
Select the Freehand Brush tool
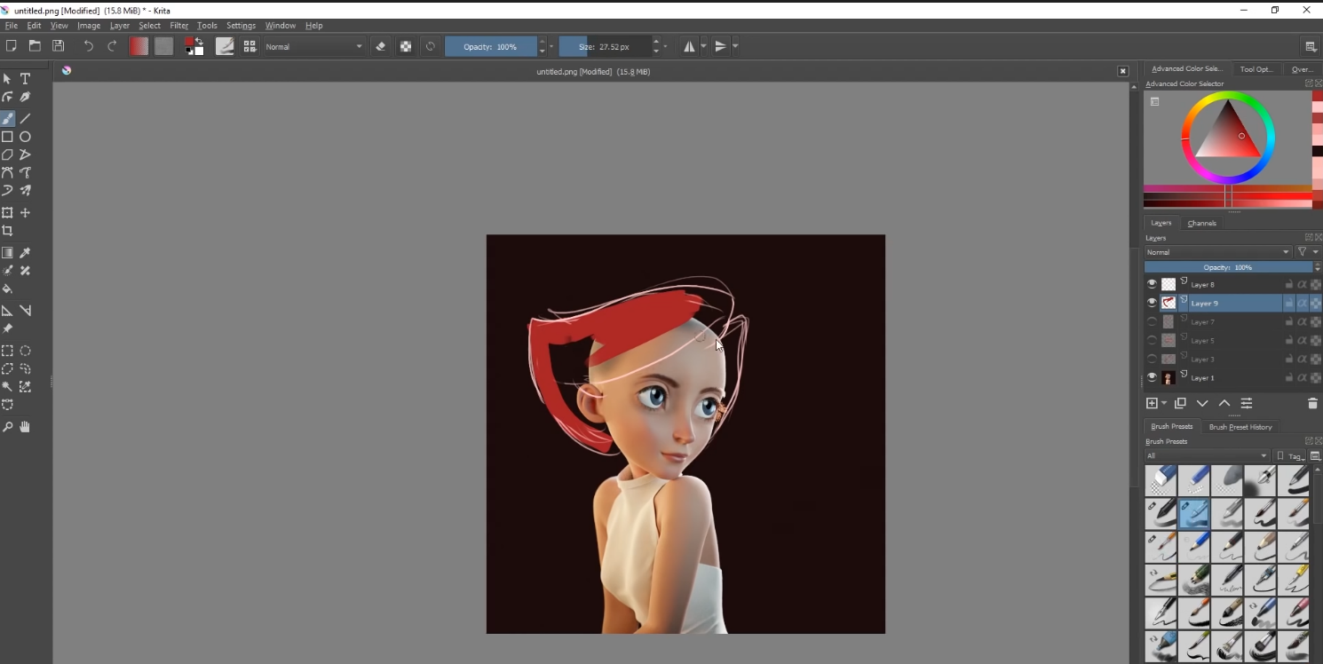(x=7, y=118)
